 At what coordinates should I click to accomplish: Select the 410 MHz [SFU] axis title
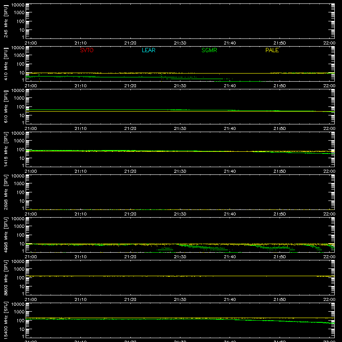[x=6, y=64]
